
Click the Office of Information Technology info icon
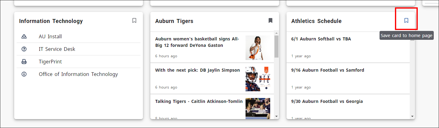[24, 74]
